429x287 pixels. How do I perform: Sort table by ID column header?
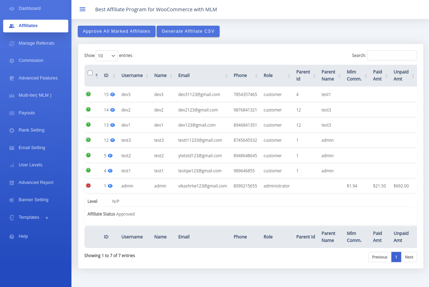pos(109,76)
